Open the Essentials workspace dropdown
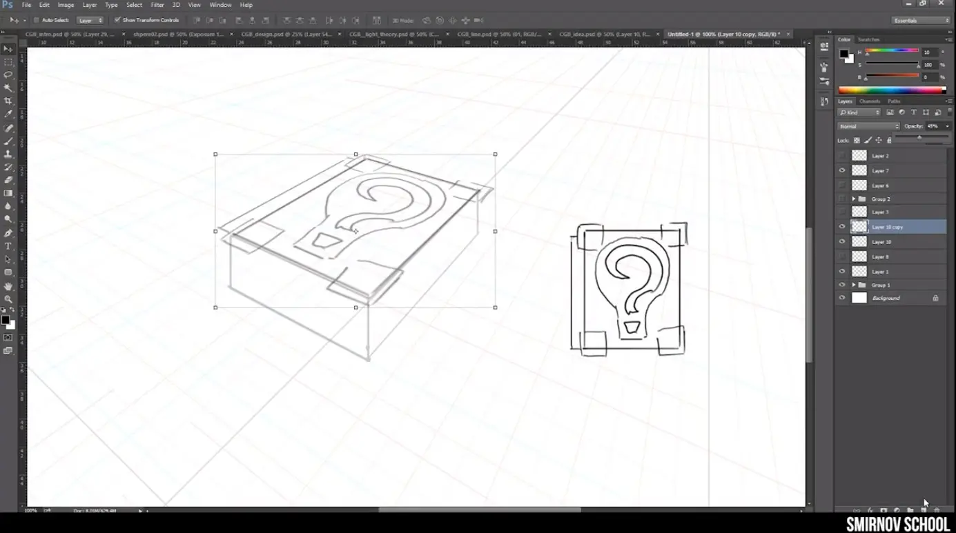The height and width of the screenshot is (533, 956). click(x=920, y=21)
